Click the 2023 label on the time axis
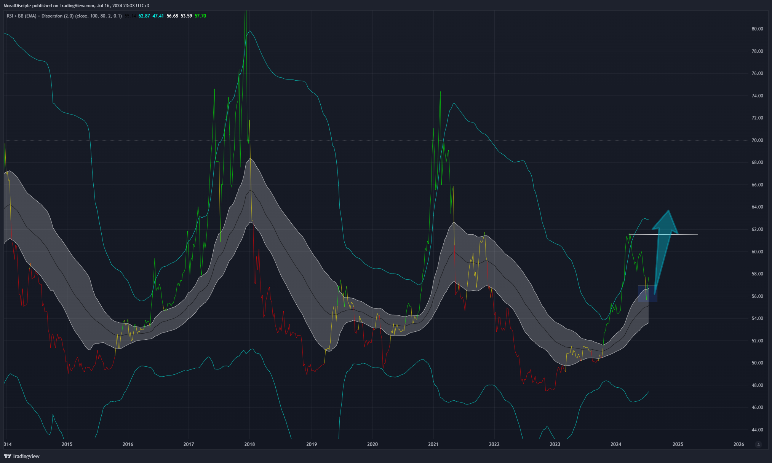 [555, 444]
